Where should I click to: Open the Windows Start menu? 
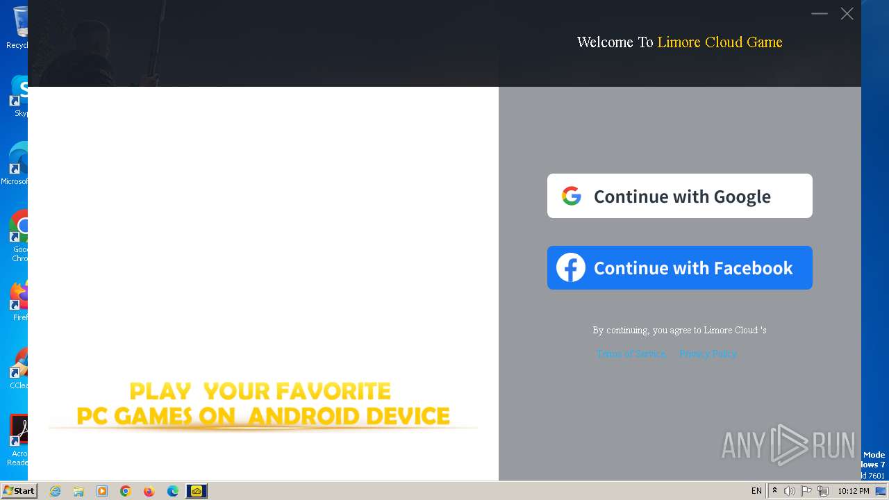[19, 491]
